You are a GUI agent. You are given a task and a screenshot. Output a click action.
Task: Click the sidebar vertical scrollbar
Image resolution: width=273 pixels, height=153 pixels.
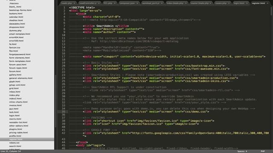coord(55,102)
